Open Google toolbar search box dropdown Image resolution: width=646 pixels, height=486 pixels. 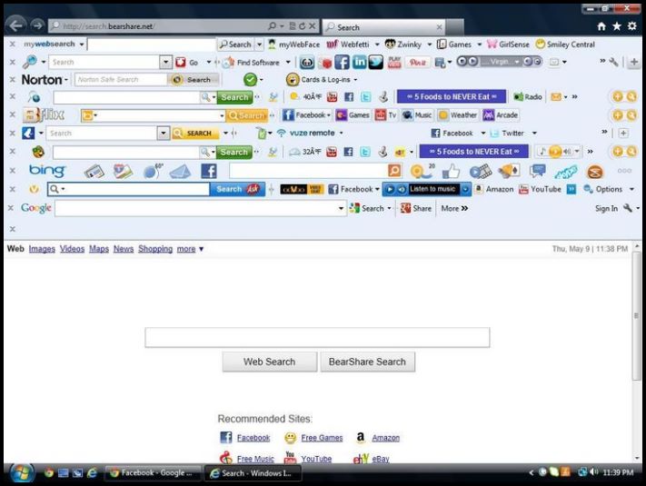341,208
